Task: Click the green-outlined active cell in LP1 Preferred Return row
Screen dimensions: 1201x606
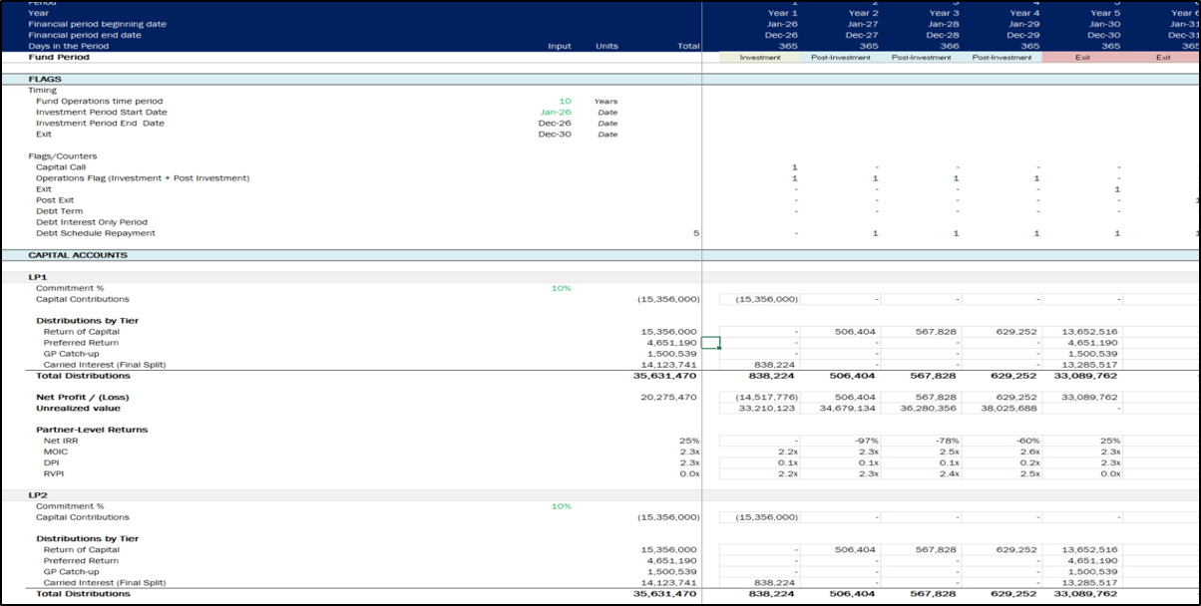Action: click(710, 343)
